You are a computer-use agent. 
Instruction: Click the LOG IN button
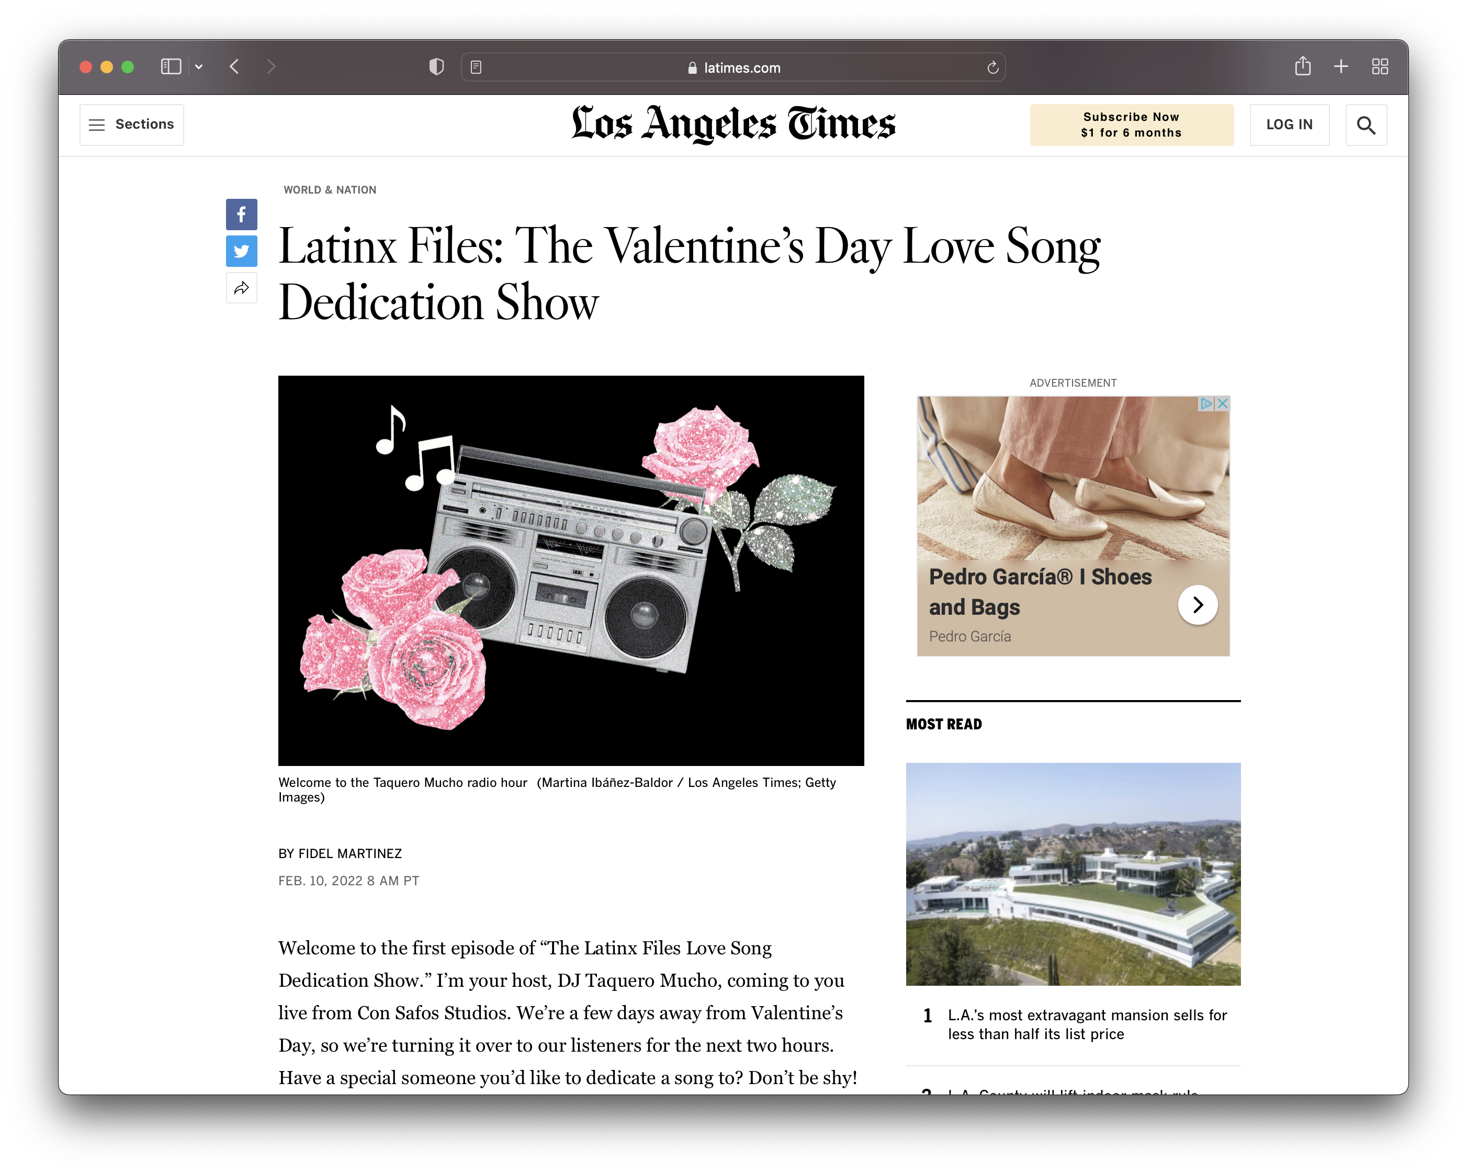tap(1289, 125)
